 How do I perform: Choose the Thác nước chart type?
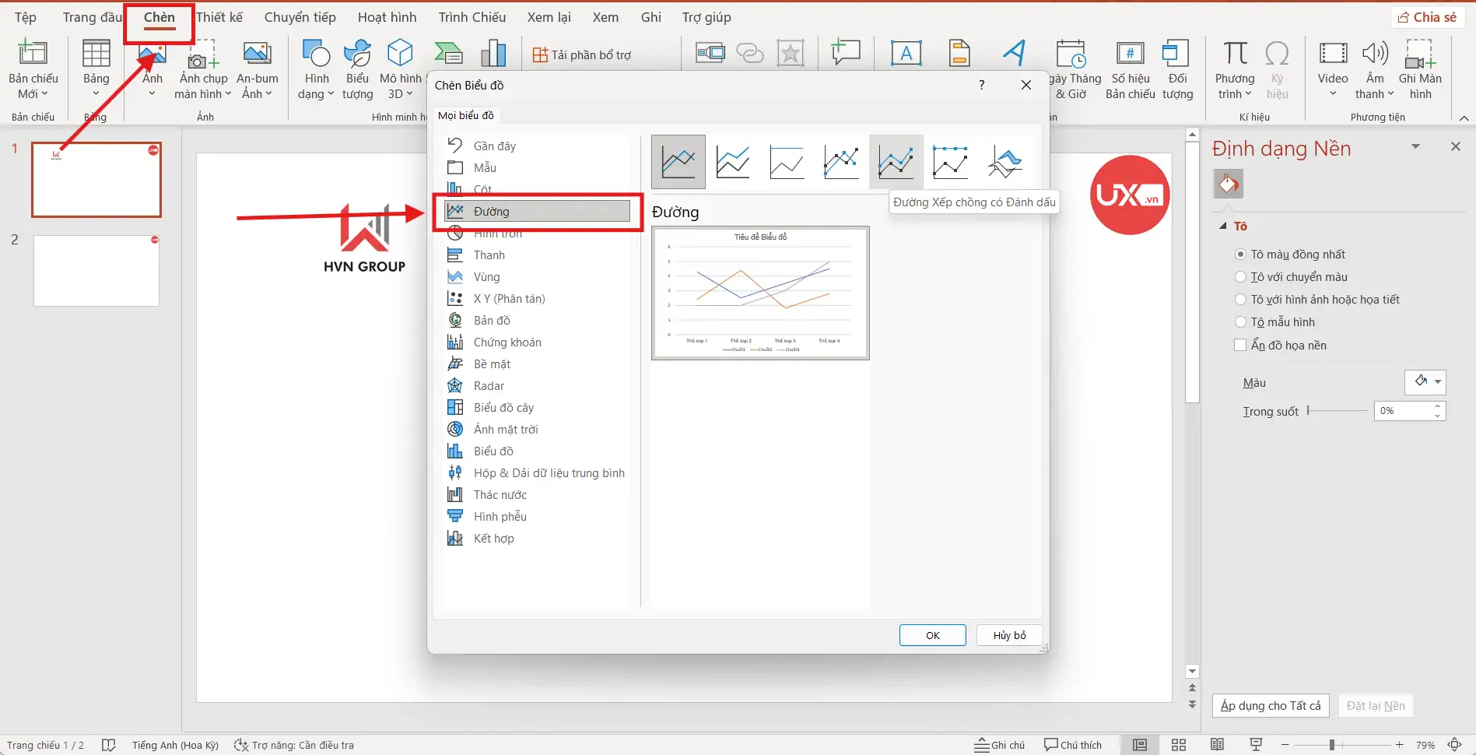click(500, 495)
